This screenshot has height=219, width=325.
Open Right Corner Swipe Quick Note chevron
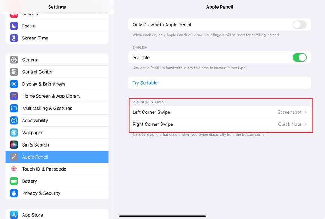coord(305,124)
